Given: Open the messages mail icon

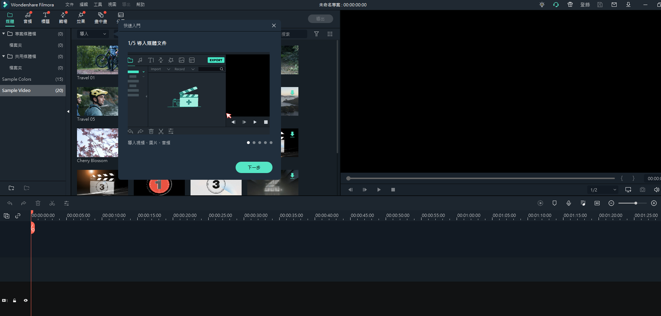Looking at the screenshot, I should click(614, 5).
